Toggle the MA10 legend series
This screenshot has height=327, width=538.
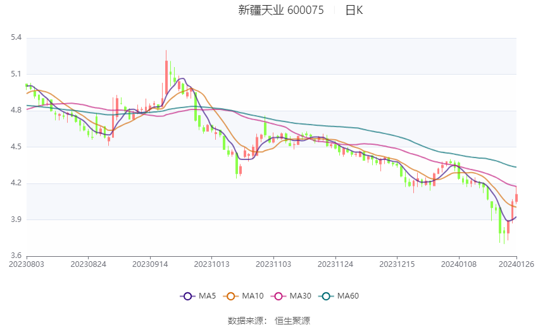[x=243, y=296]
